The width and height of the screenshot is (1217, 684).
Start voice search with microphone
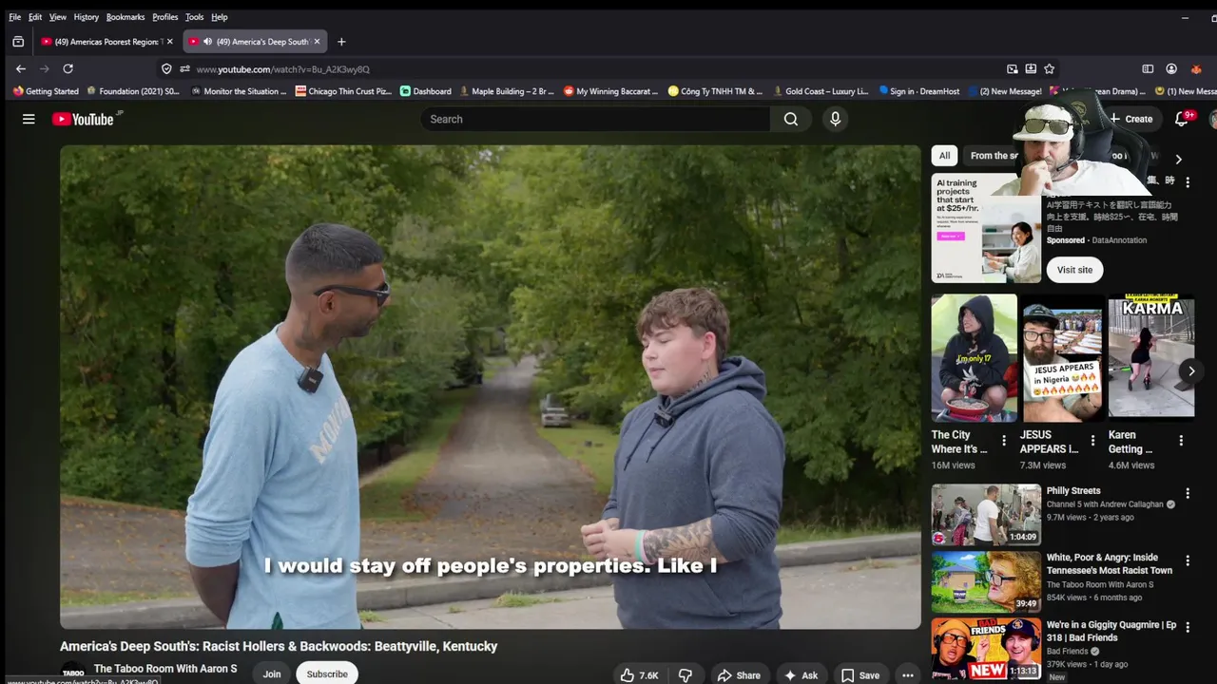(835, 119)
